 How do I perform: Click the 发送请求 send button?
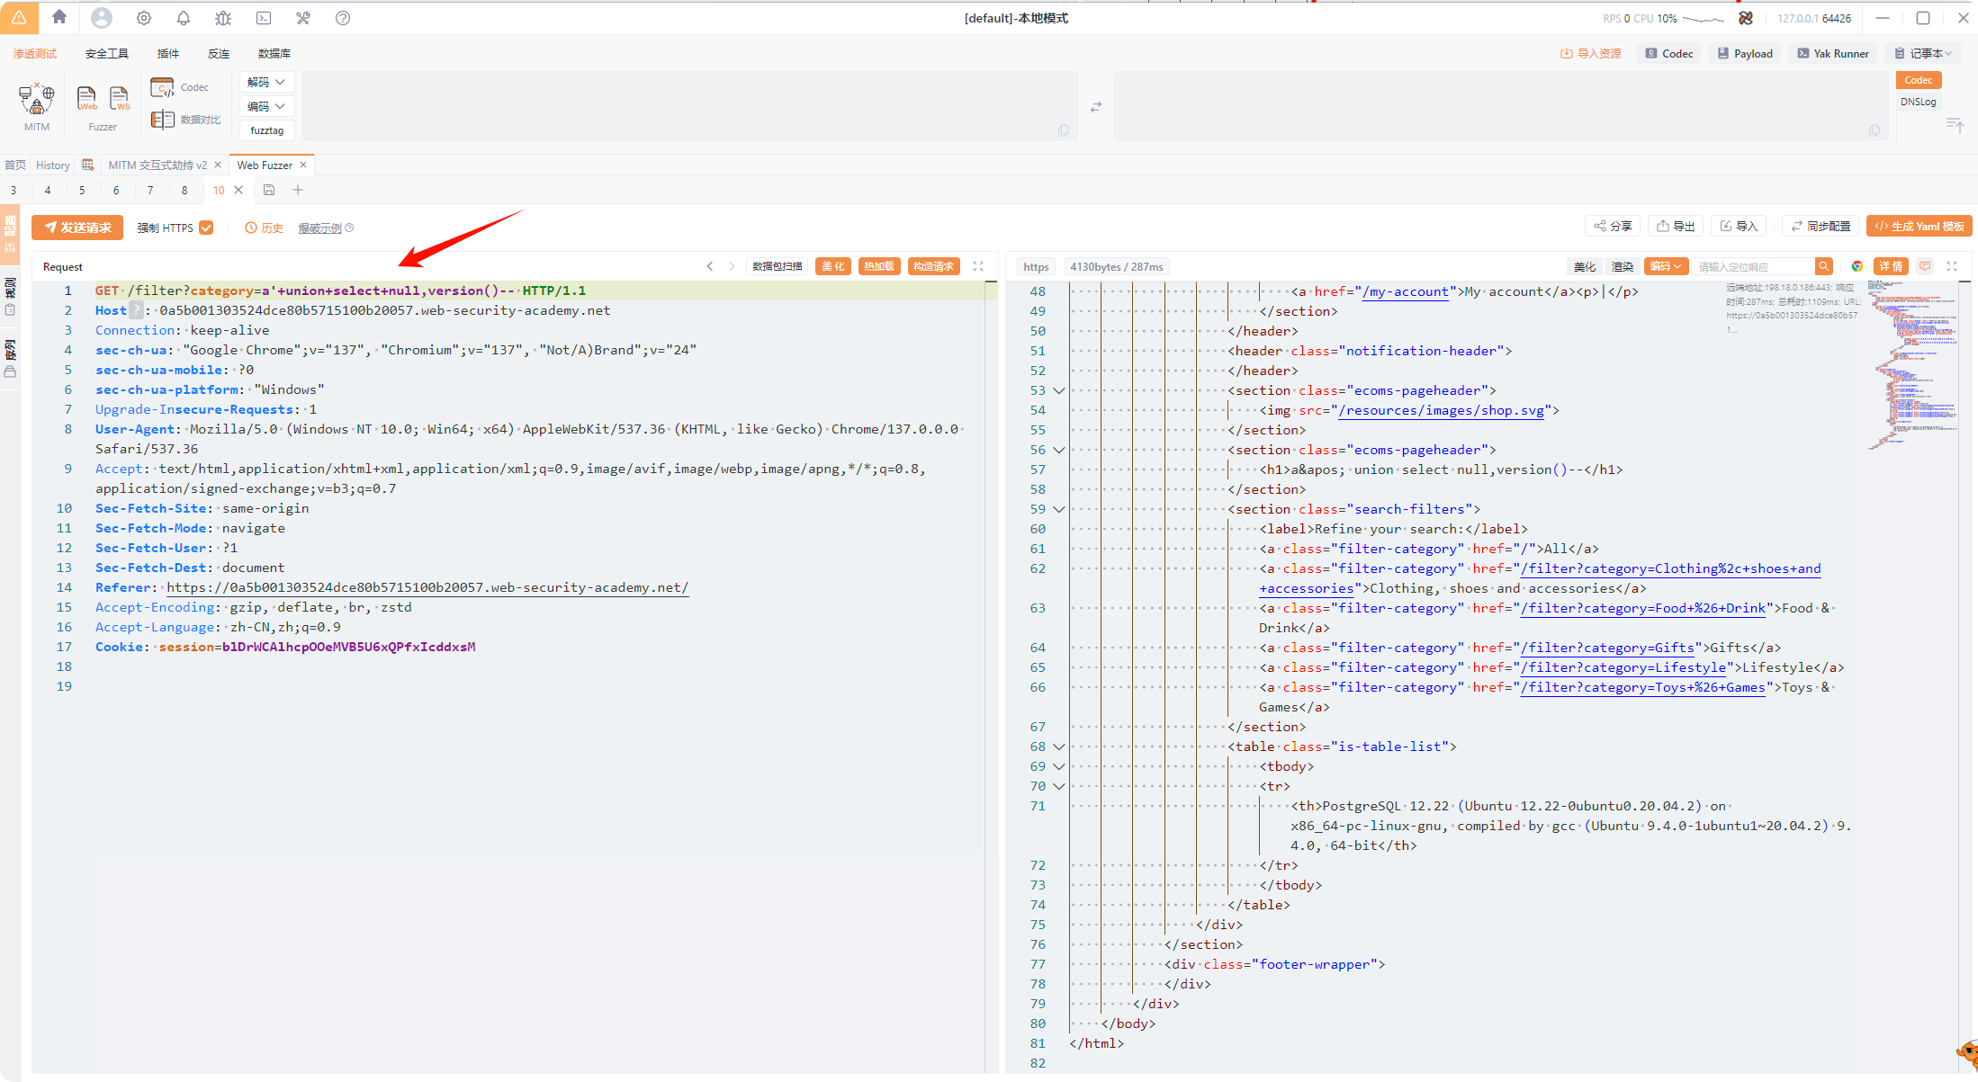[77, 228]
